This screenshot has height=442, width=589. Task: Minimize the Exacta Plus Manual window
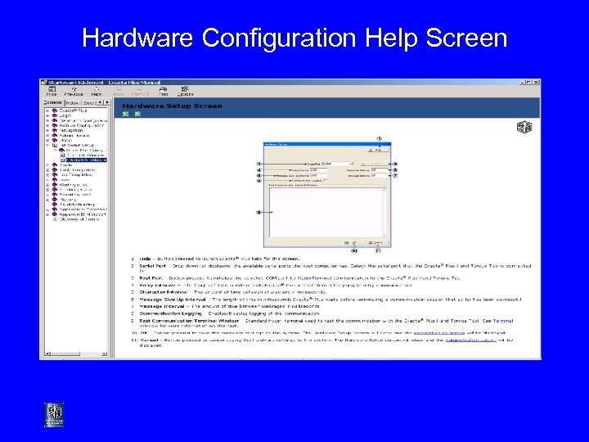523,83
